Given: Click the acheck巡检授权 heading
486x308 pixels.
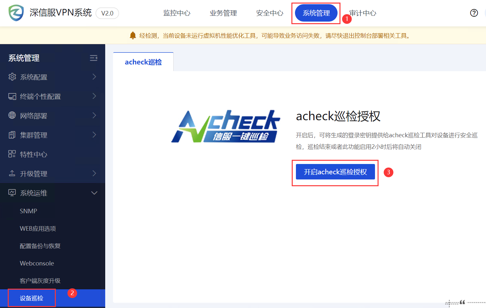Looking at the screenshot, I should (338, 116).
